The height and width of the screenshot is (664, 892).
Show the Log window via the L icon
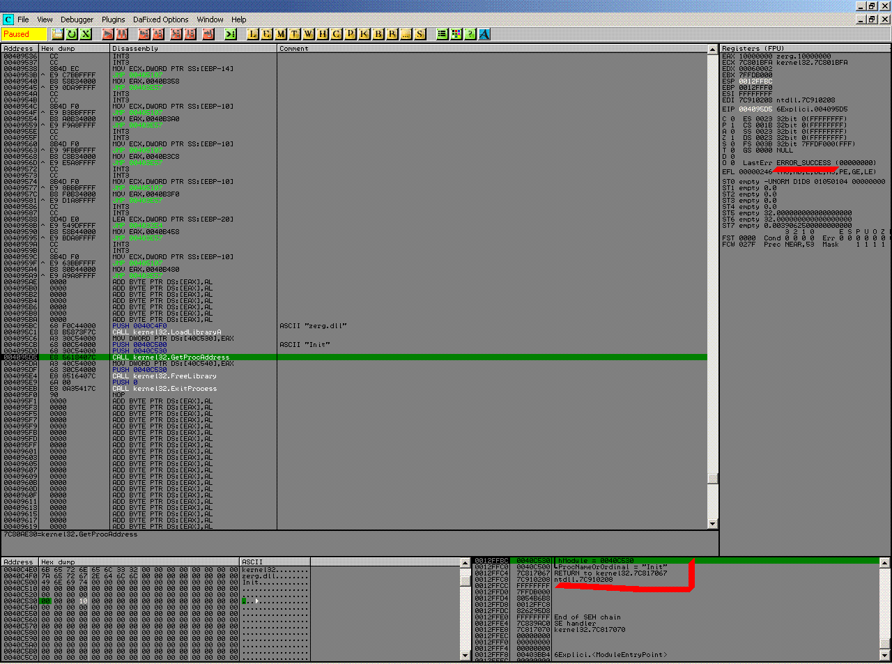pos(253,33)
